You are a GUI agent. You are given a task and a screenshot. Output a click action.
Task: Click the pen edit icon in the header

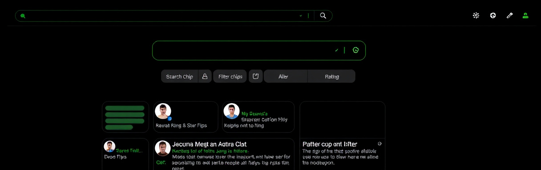(x=510, y=15)
